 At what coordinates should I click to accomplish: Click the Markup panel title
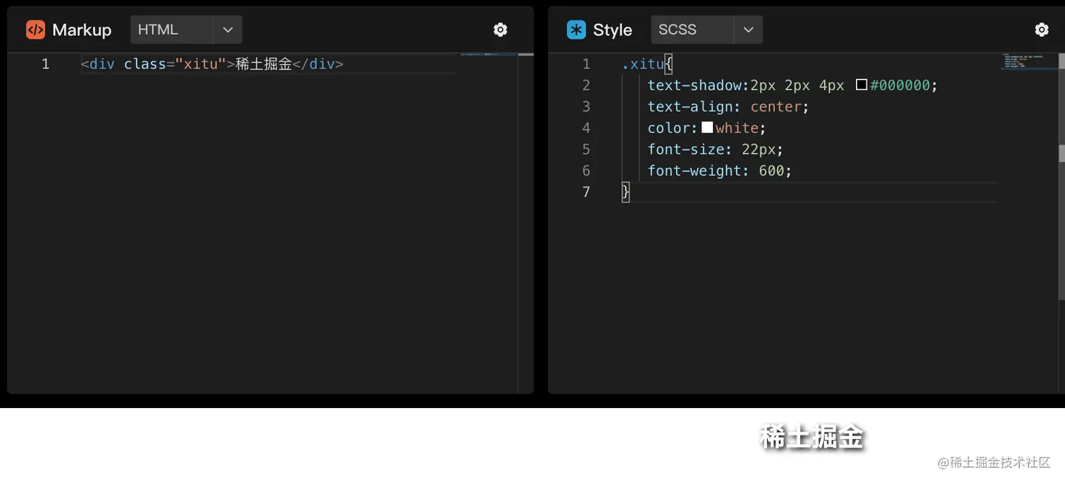(82, 30)
